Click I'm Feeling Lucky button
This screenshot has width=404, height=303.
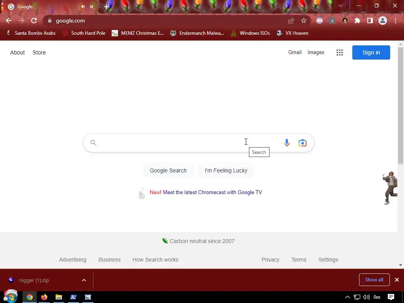[226, 170]
